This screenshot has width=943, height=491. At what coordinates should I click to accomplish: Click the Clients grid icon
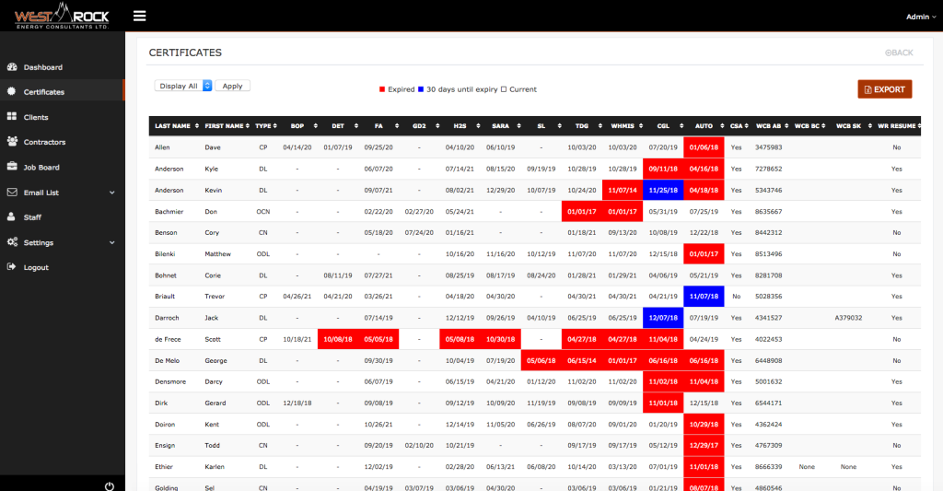[12, 117]
